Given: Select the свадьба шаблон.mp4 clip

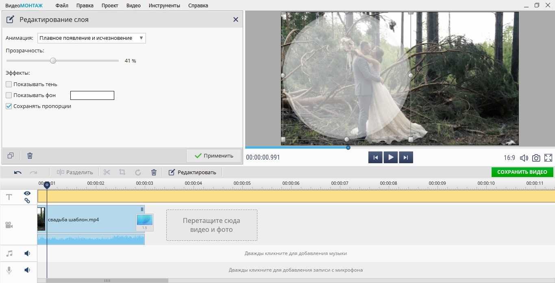Looking at the screenshot, I should 91,219.
